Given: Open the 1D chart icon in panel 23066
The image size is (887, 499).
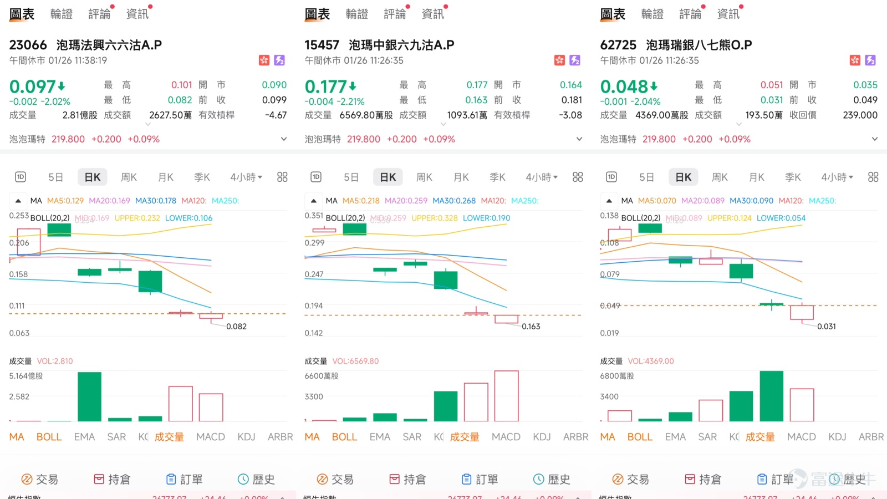Looking at the screenshot, I should tap(21, 177).
